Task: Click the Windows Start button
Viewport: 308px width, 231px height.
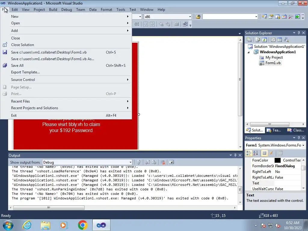Action: (x=8, y=225)
